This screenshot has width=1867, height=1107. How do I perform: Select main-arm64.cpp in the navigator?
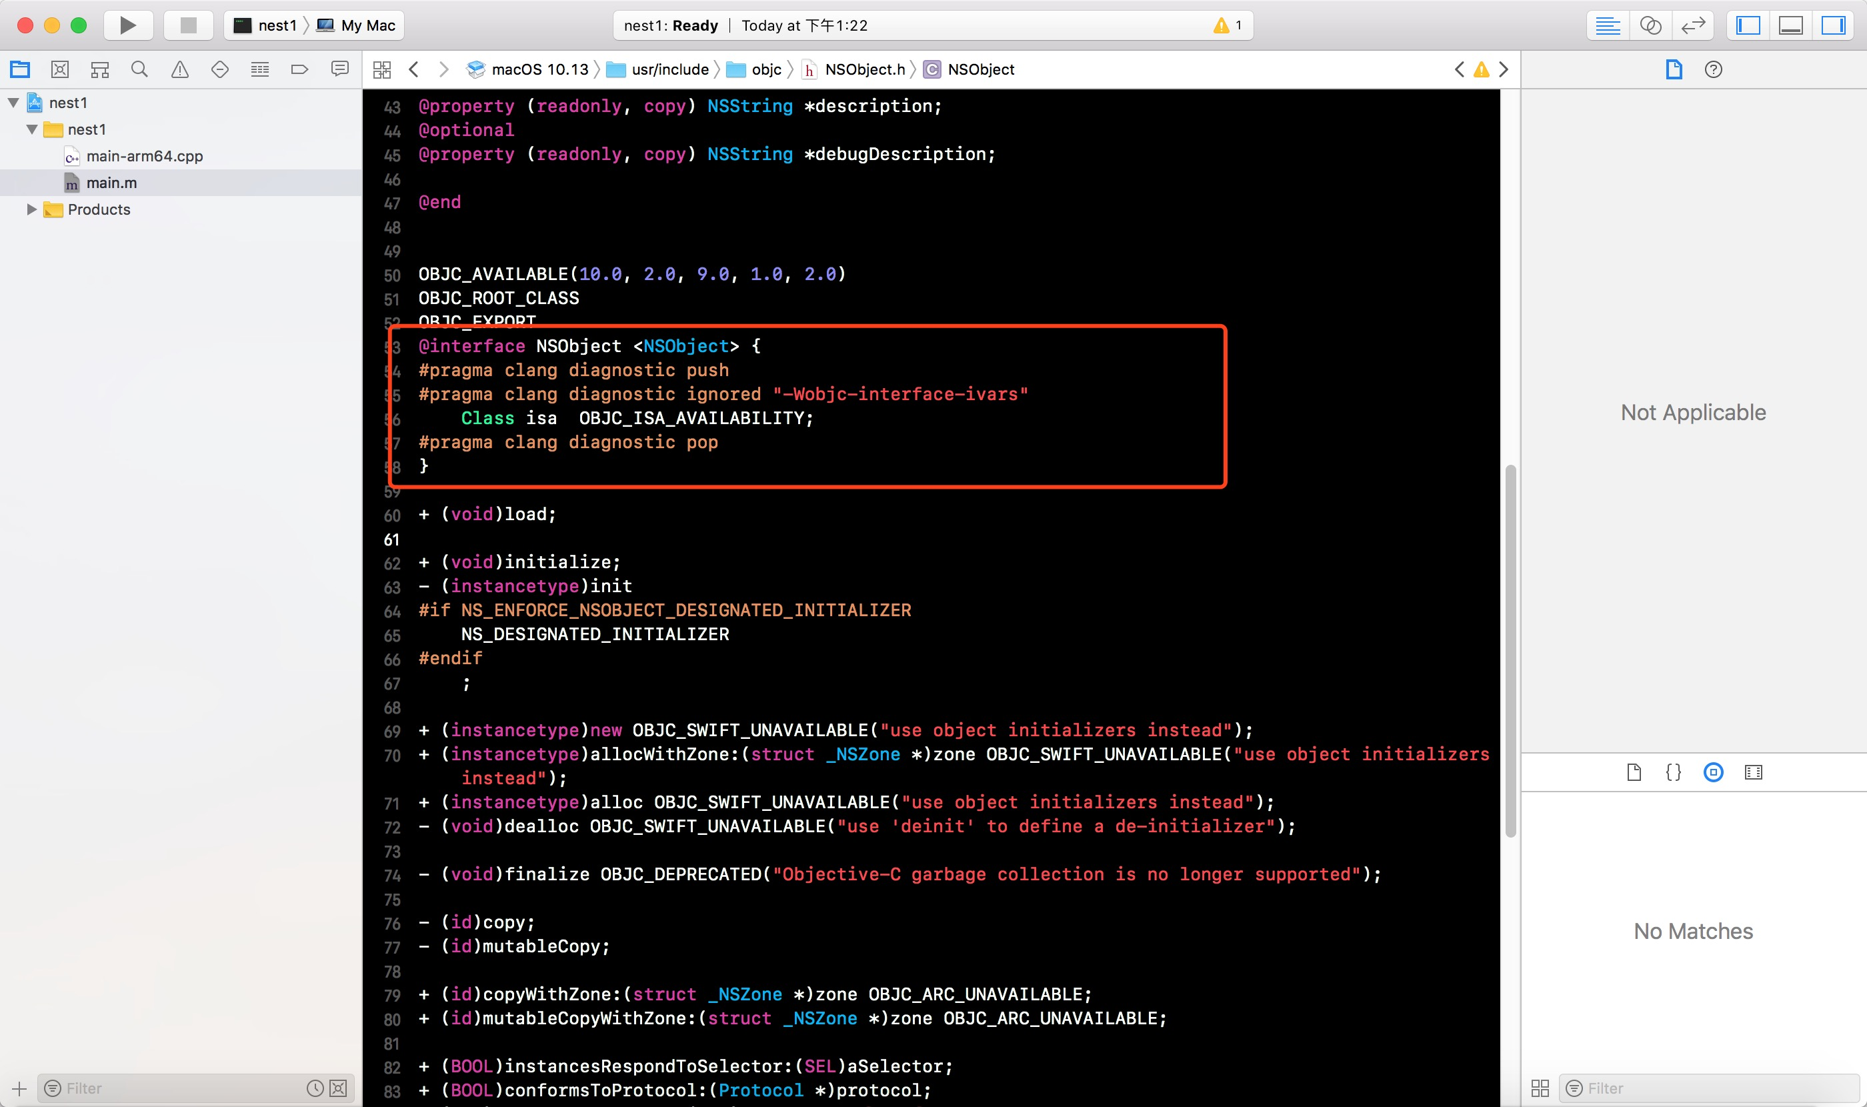[144, 156]
